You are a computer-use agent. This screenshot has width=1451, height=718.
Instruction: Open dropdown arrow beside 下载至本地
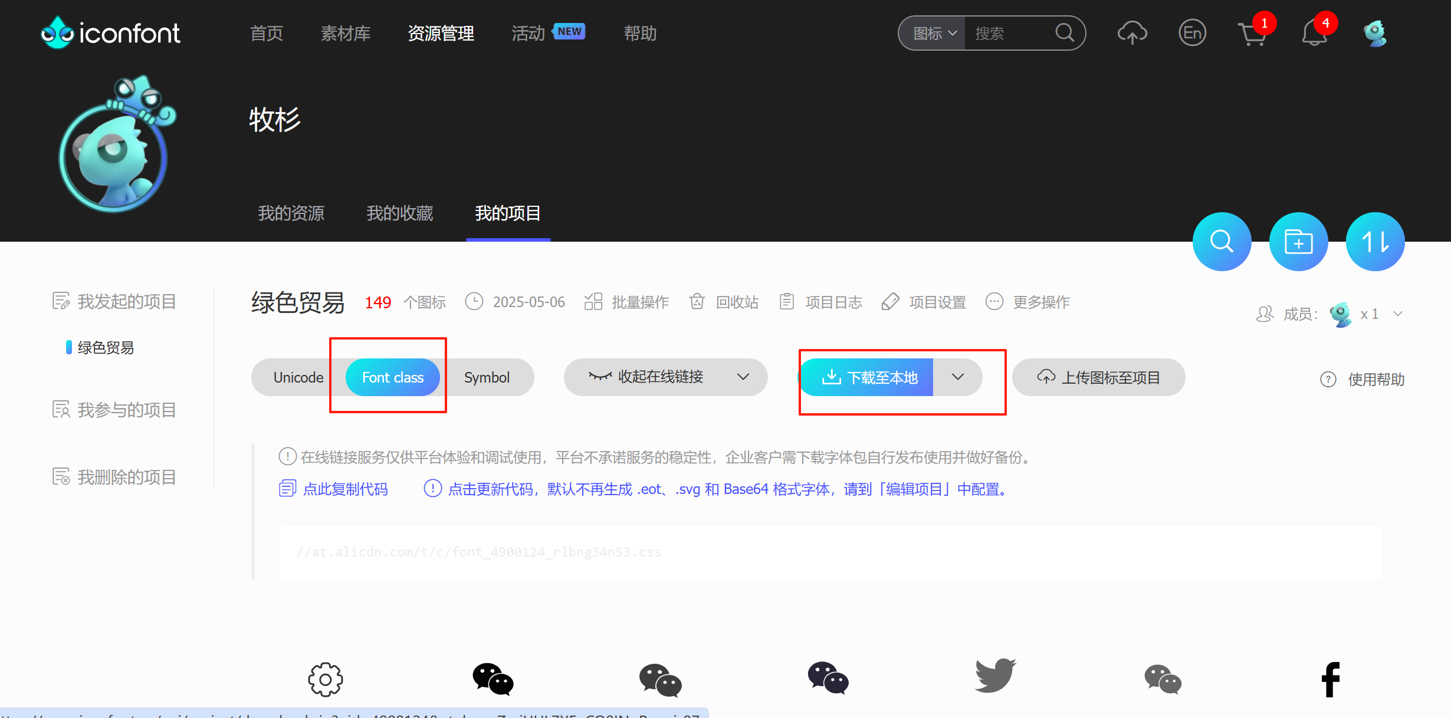coord(957,377)
